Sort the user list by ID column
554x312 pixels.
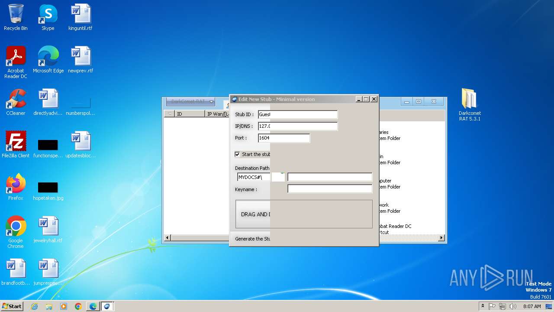[x=190, y=114]
